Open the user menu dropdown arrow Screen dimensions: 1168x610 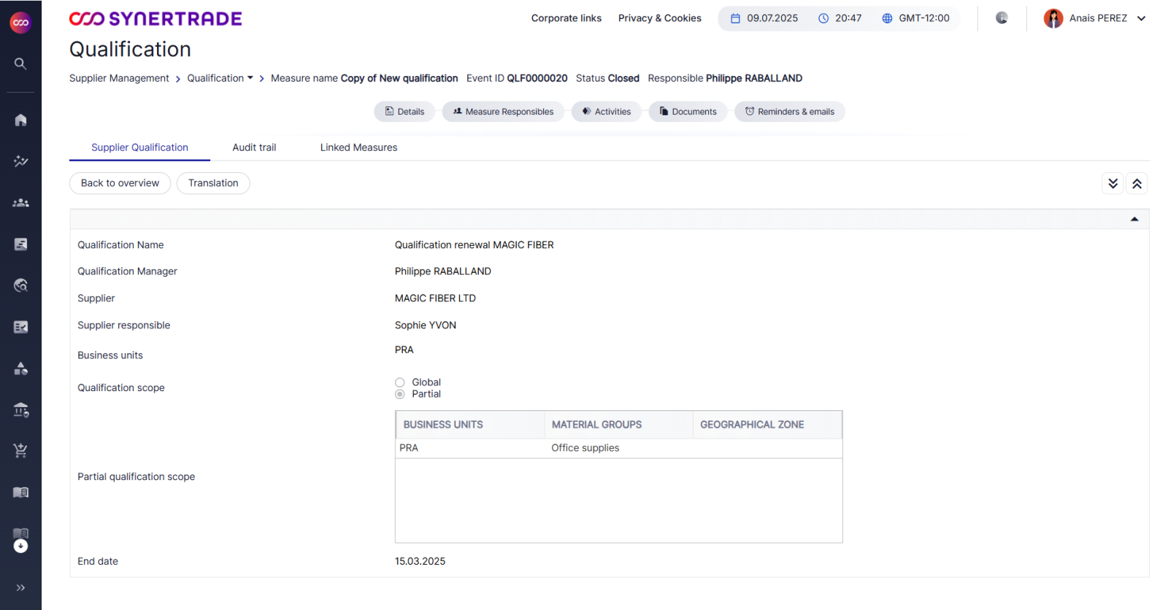1142,18
